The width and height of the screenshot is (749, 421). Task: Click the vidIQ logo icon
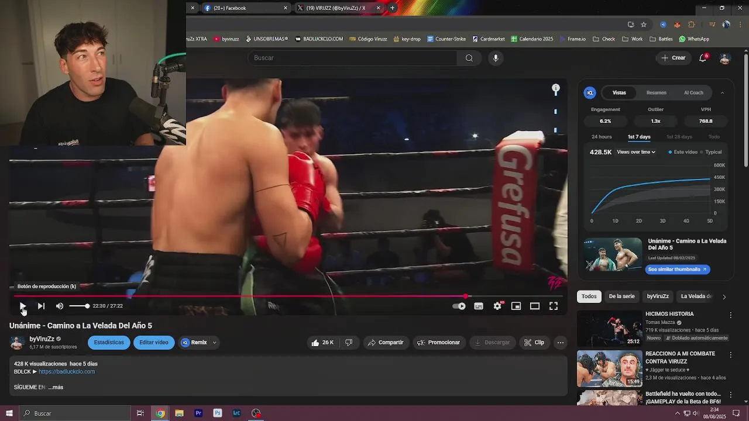pyautogui.click(x=590, y=92)
